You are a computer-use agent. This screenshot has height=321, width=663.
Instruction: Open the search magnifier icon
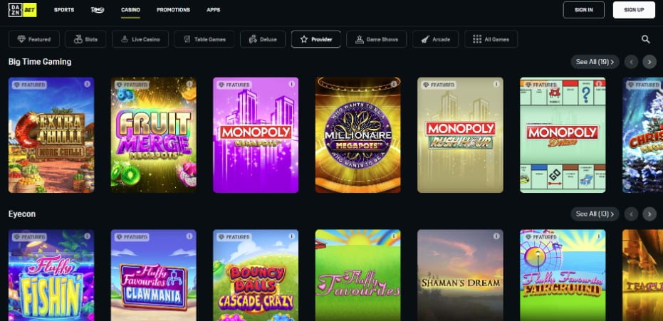coord(645,39)
